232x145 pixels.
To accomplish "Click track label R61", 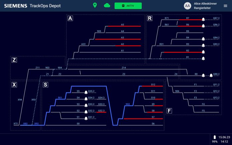I will (167, 25).
